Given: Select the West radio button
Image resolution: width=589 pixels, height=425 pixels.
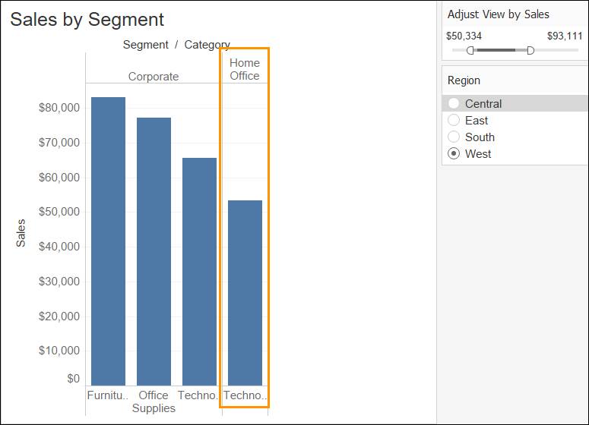Looking at the screenshot, I should tap(454, 153).
